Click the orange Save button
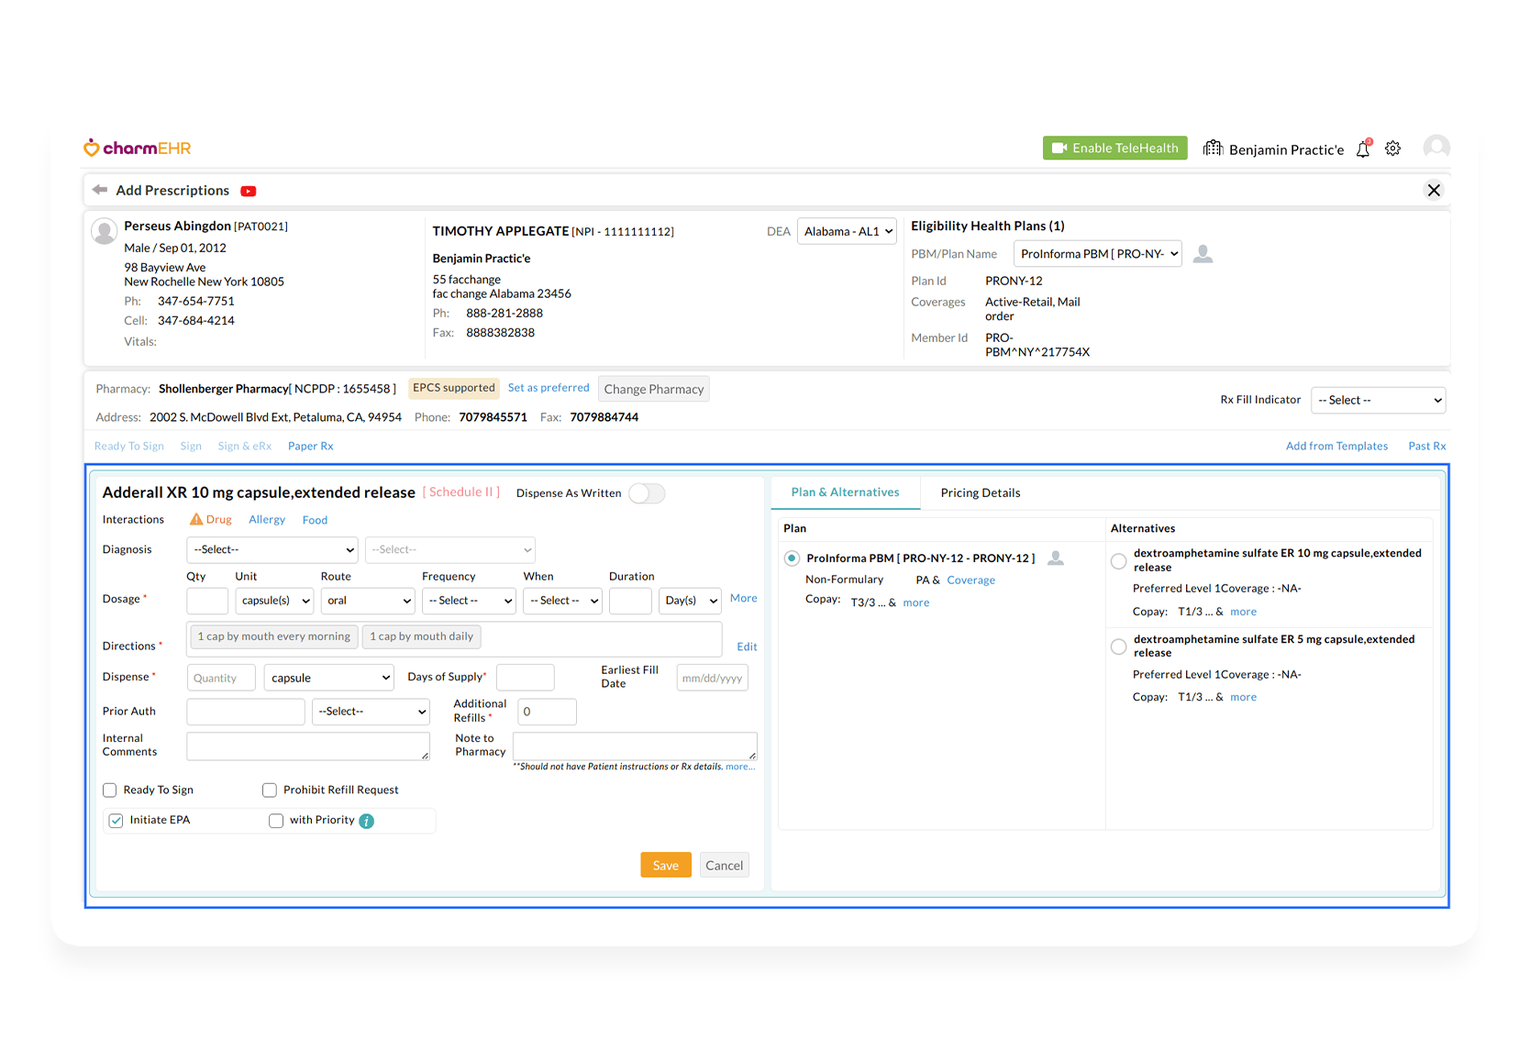The image size is (1530, 1050). coord(665,866)
